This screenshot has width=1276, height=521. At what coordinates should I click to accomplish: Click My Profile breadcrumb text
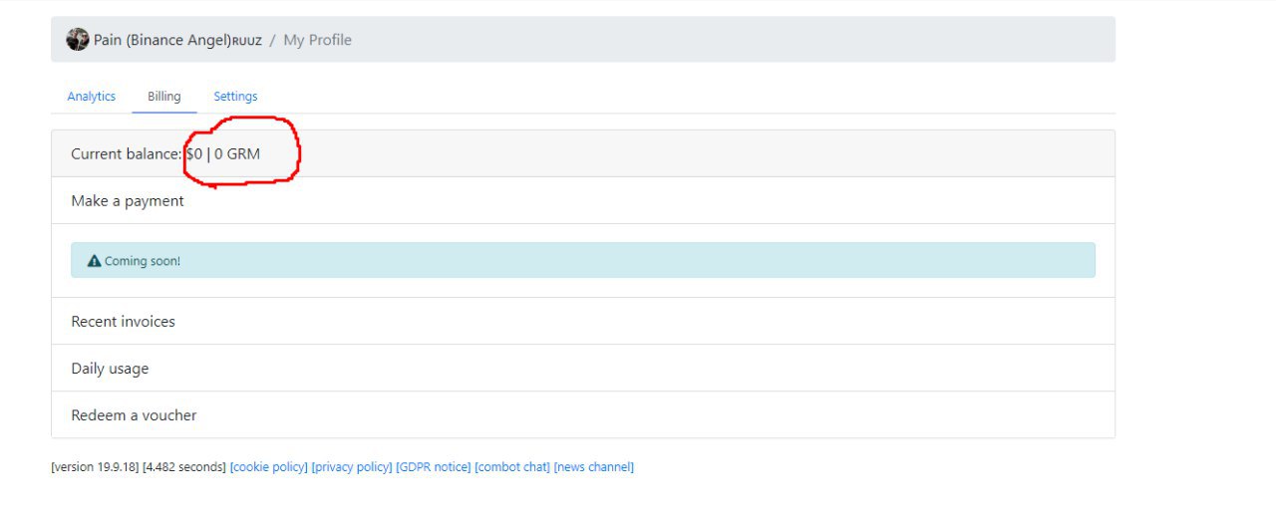click(x=317, y=41)
